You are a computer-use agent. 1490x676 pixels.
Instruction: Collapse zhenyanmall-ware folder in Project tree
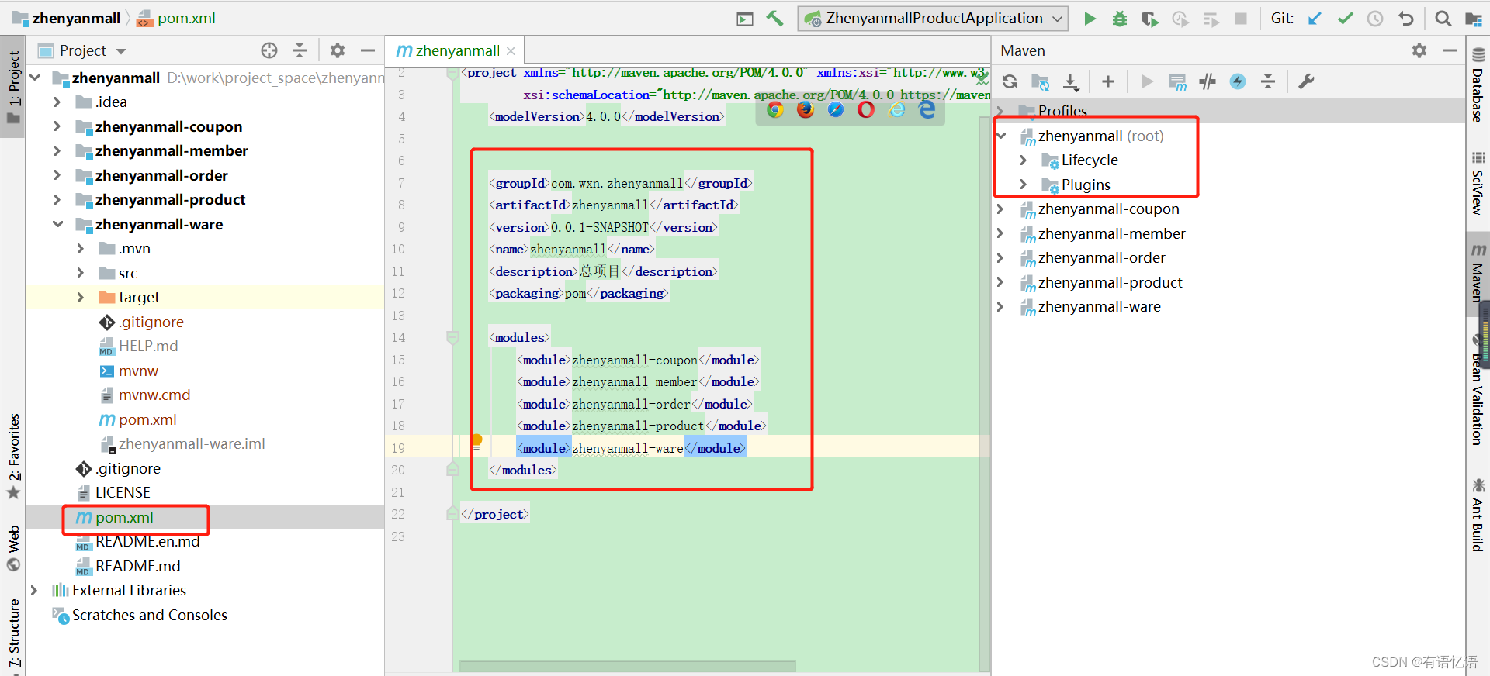(x=57, y=224)
